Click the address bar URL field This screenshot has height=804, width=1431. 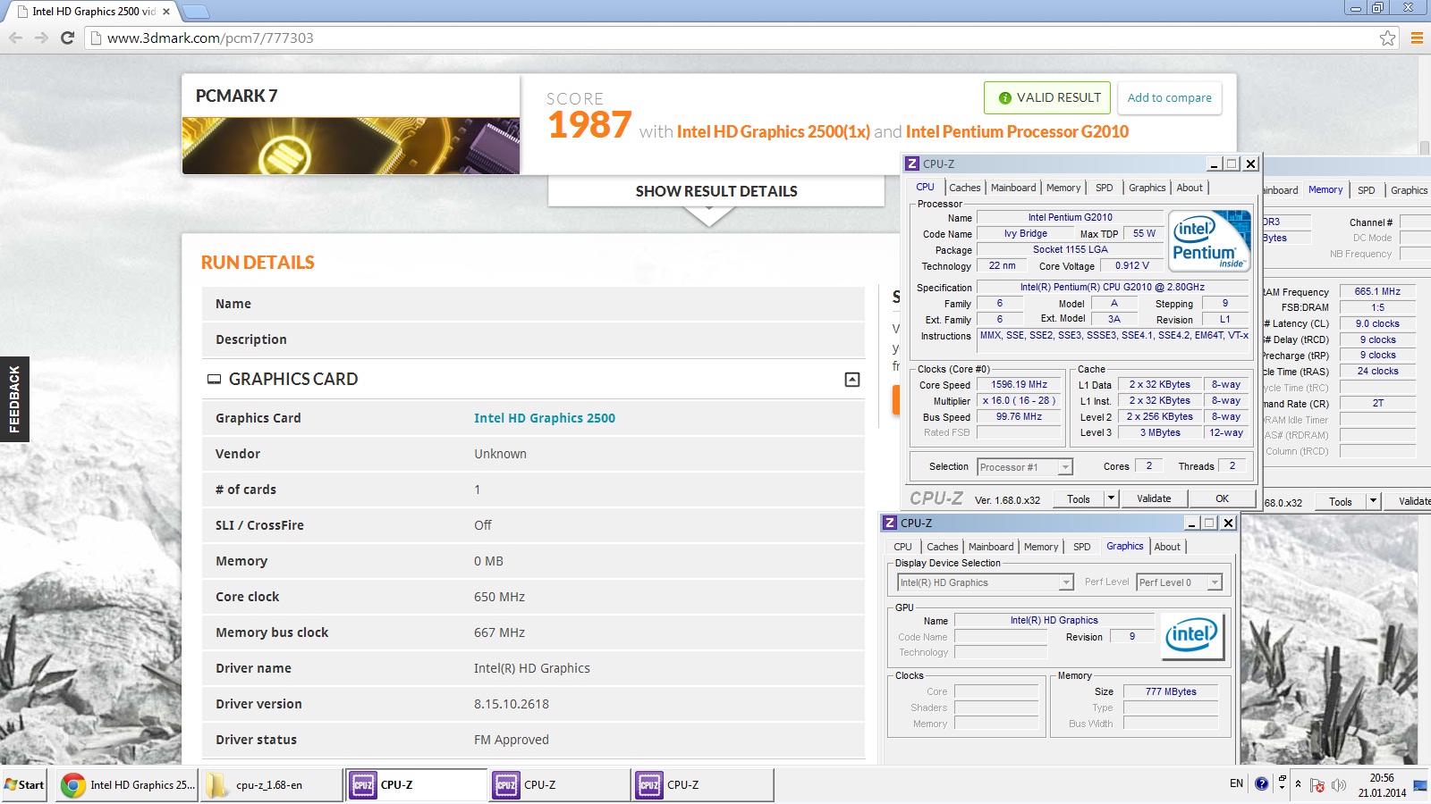click(x=742, y=38)
